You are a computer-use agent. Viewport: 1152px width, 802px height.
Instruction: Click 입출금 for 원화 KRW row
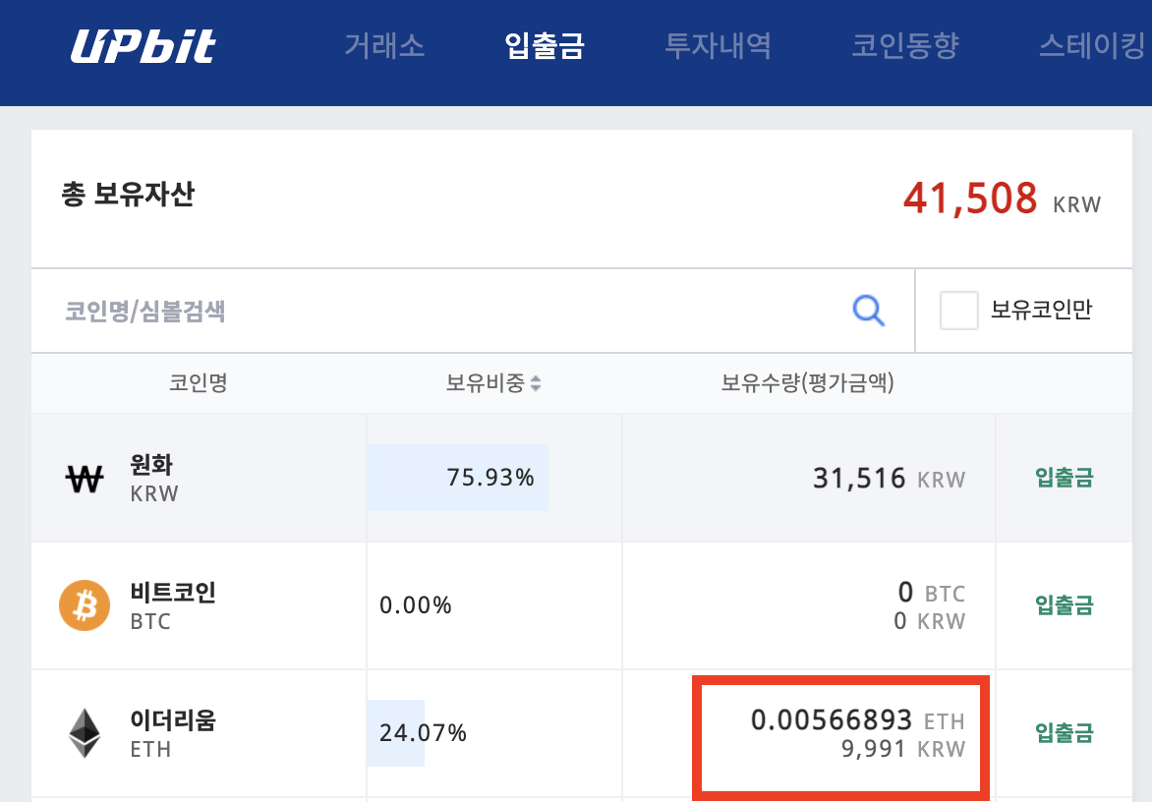click(x=1064, y=478)
